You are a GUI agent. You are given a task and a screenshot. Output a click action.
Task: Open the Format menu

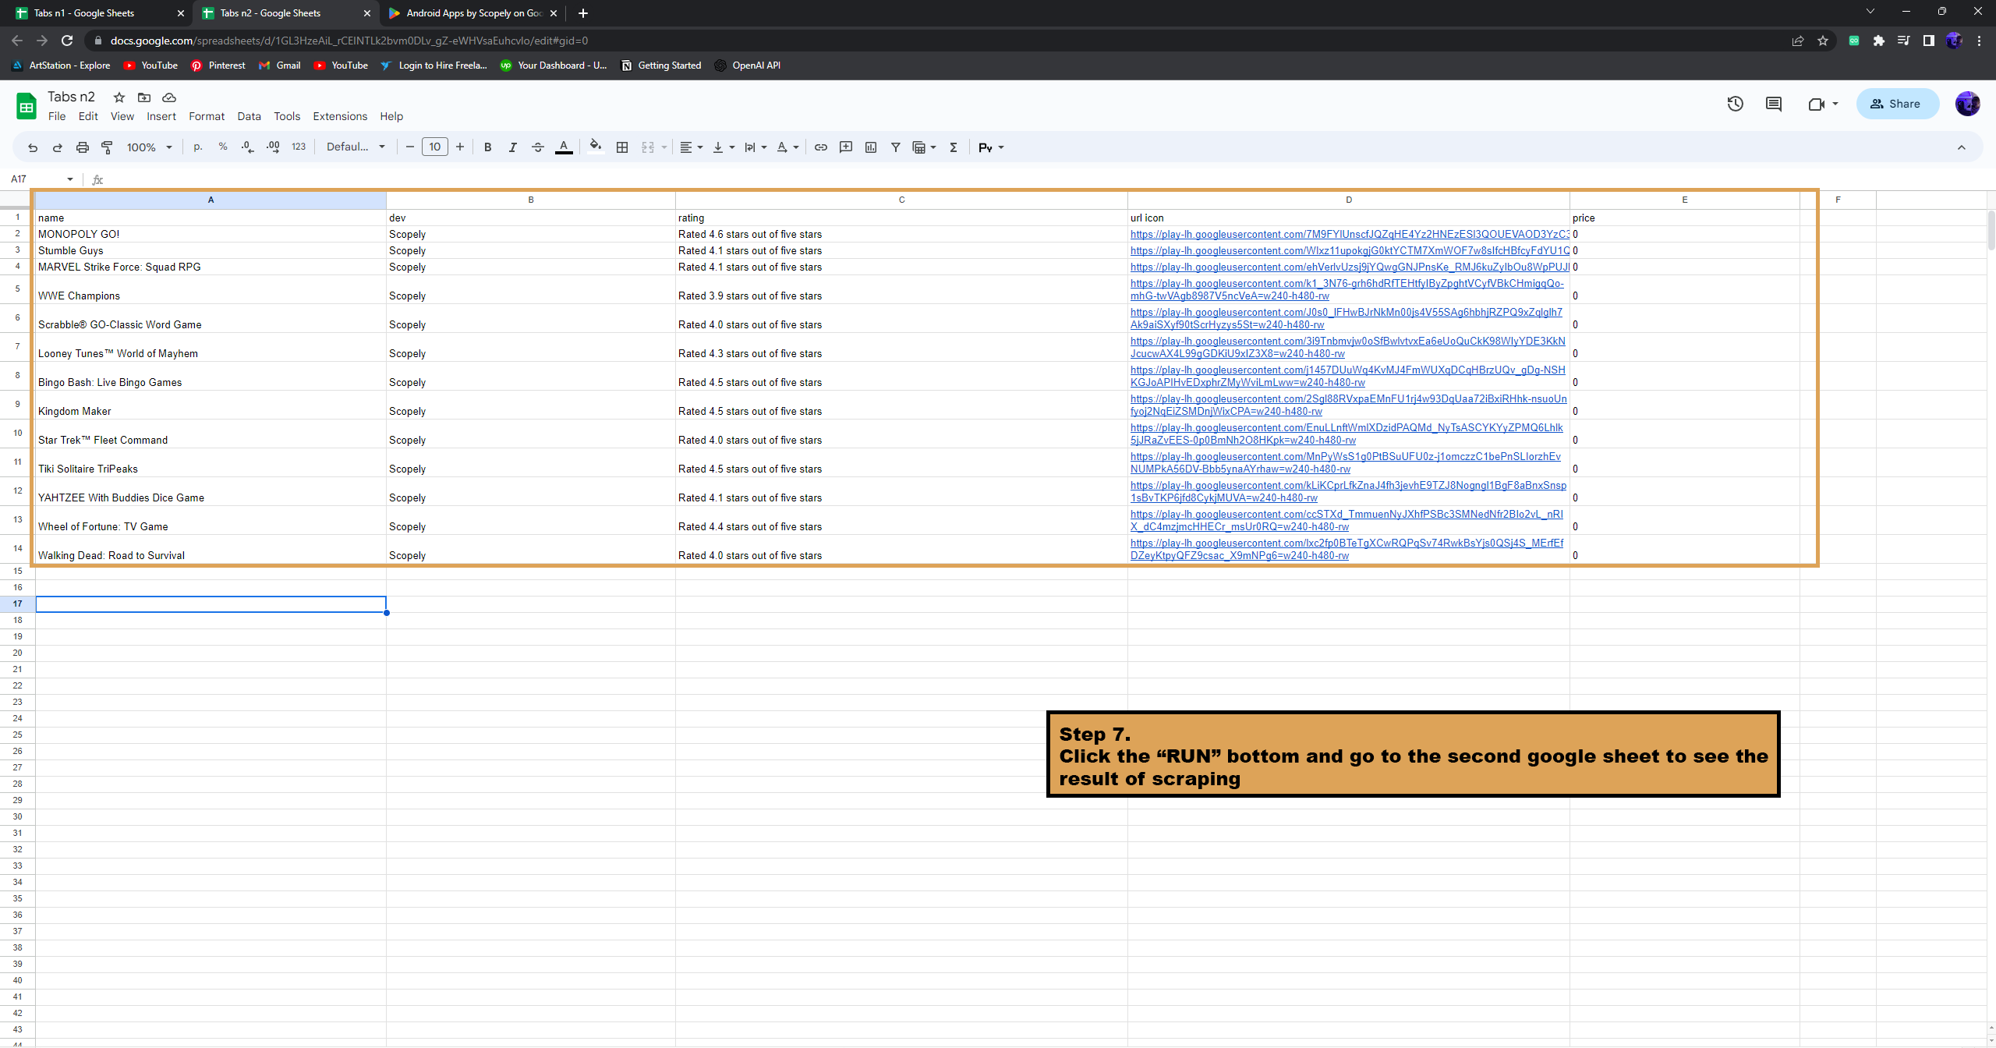(207, 116)
